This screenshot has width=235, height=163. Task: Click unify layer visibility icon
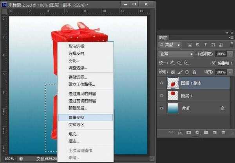click(179, 63)
